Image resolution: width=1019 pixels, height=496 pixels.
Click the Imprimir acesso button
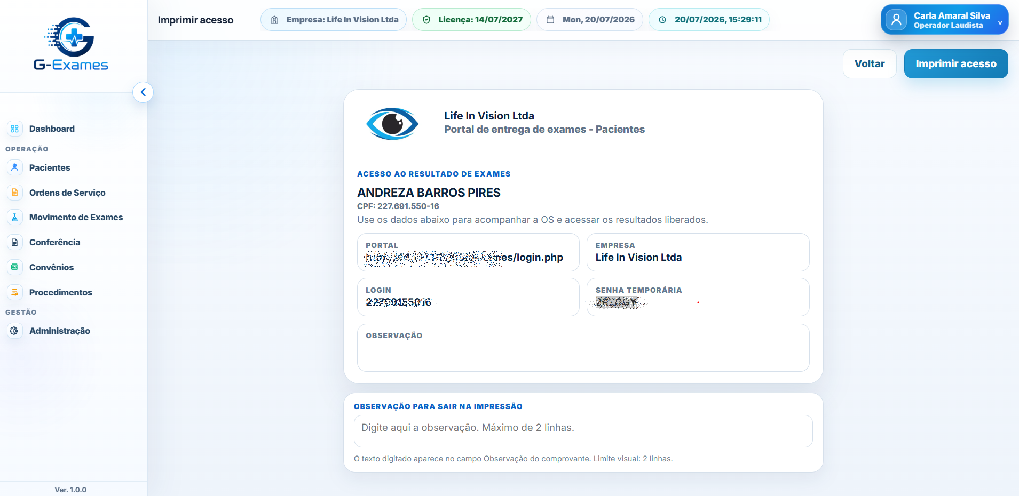click(x=956, y=63)
